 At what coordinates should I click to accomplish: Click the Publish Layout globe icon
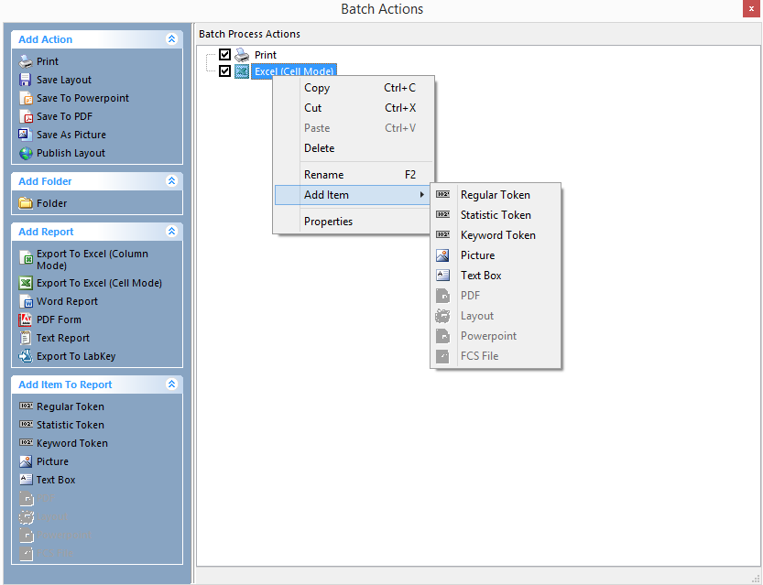pyautogui.click(x=26, y=153)
